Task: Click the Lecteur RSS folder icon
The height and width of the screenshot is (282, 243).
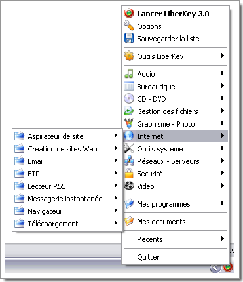Action: click(19, 186)
